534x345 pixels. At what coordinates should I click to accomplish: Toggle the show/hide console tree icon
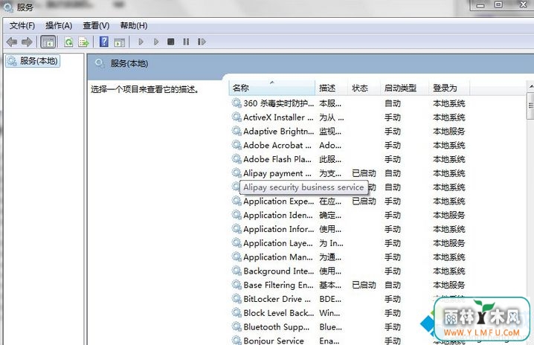[x=48, y=42]
